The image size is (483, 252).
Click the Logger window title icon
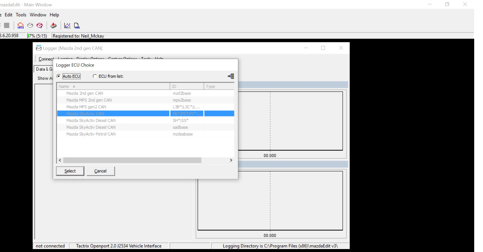[39, 48]
